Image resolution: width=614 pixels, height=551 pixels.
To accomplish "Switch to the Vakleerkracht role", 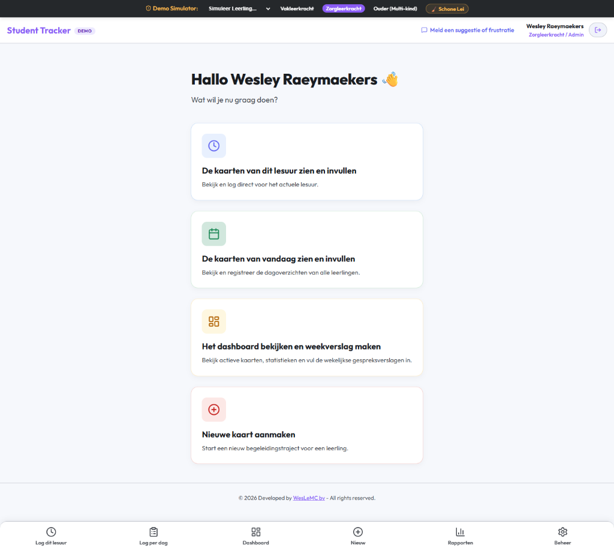I will click(x=297, y=8).
